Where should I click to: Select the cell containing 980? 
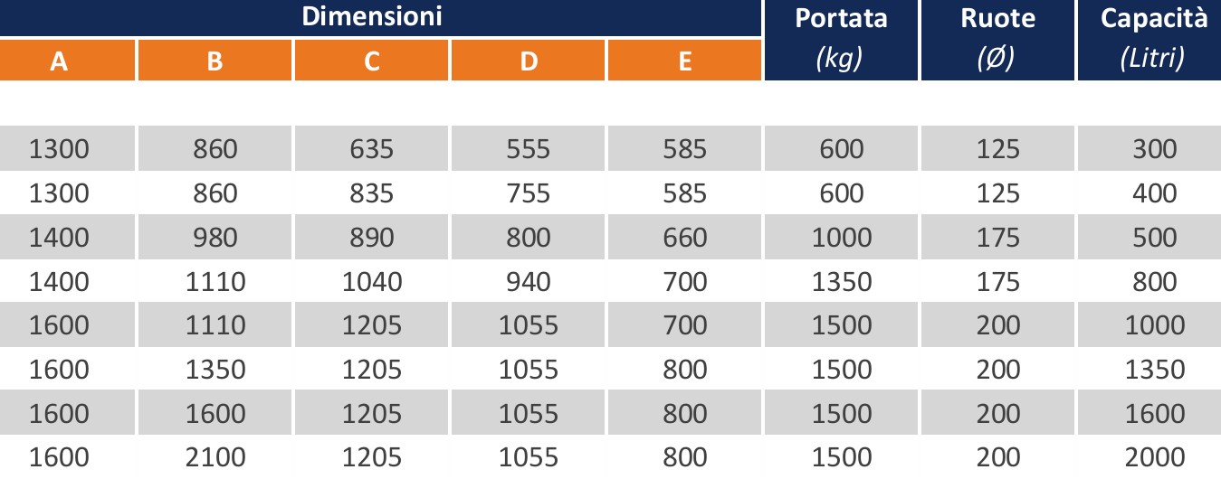(215, 237)
